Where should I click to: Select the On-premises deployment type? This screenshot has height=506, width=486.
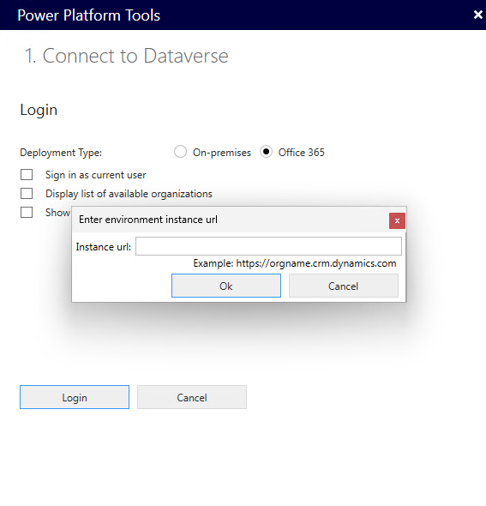point(180,152)
